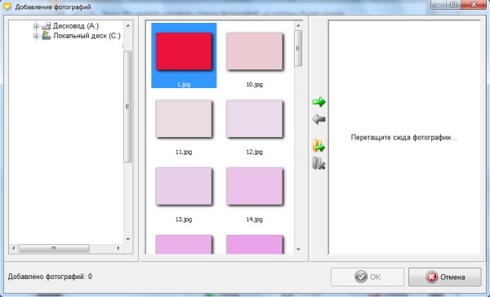Select the Локальный диск (C:) tree item
Image resolution: width=490 pixels, height=297 pixels.
click(x=87, y=36)
